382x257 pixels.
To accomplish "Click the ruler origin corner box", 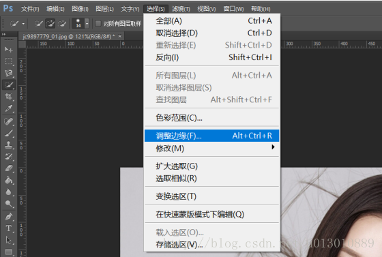I will (22, 44).
